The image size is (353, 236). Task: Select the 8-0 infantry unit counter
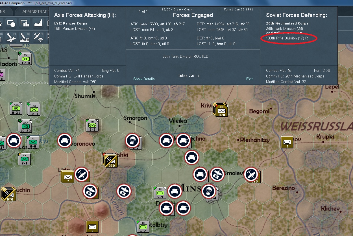click(x=33, y=142)
